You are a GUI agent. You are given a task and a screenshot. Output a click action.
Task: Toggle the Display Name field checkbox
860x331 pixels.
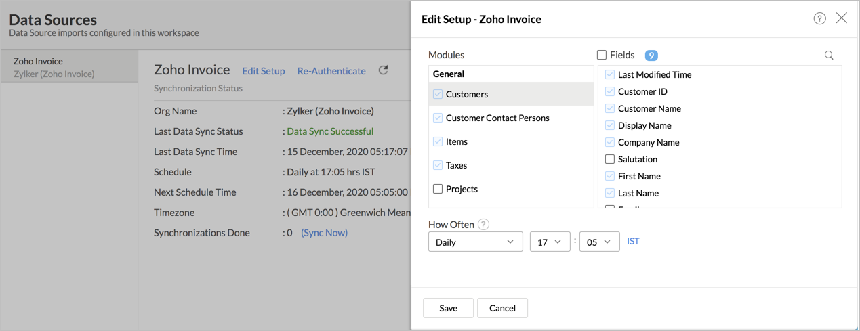[610, 125]
